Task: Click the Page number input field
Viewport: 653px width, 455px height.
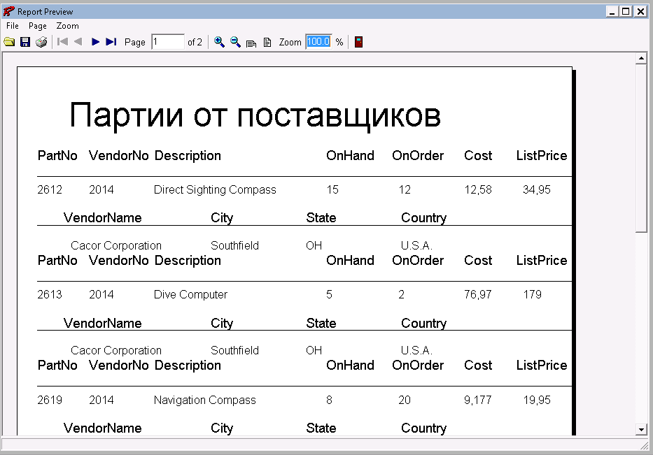Action: tap(168, 42)
